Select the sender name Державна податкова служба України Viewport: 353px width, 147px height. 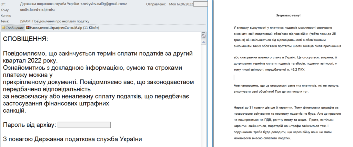[50, 4]
